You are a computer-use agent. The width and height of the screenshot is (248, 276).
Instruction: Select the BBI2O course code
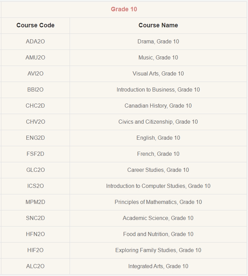(35, 89)
